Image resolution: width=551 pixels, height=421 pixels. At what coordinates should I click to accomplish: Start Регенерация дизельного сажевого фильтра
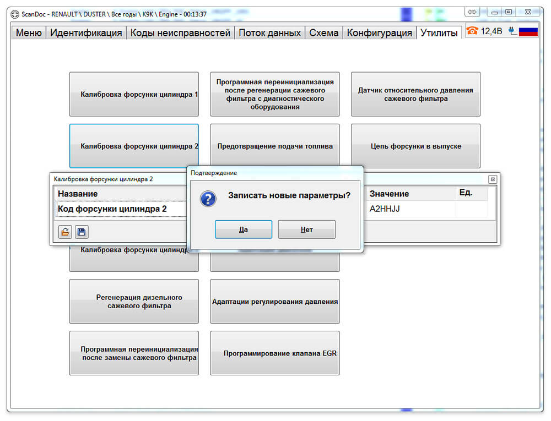pos(134,302)
